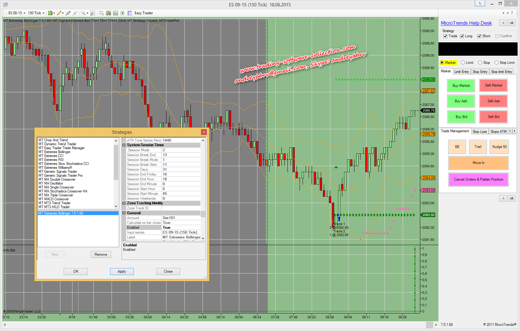The image size is (520, 331).
Task: Open the MicroTrends Help Desk link
Action: (x=466, y=23)
